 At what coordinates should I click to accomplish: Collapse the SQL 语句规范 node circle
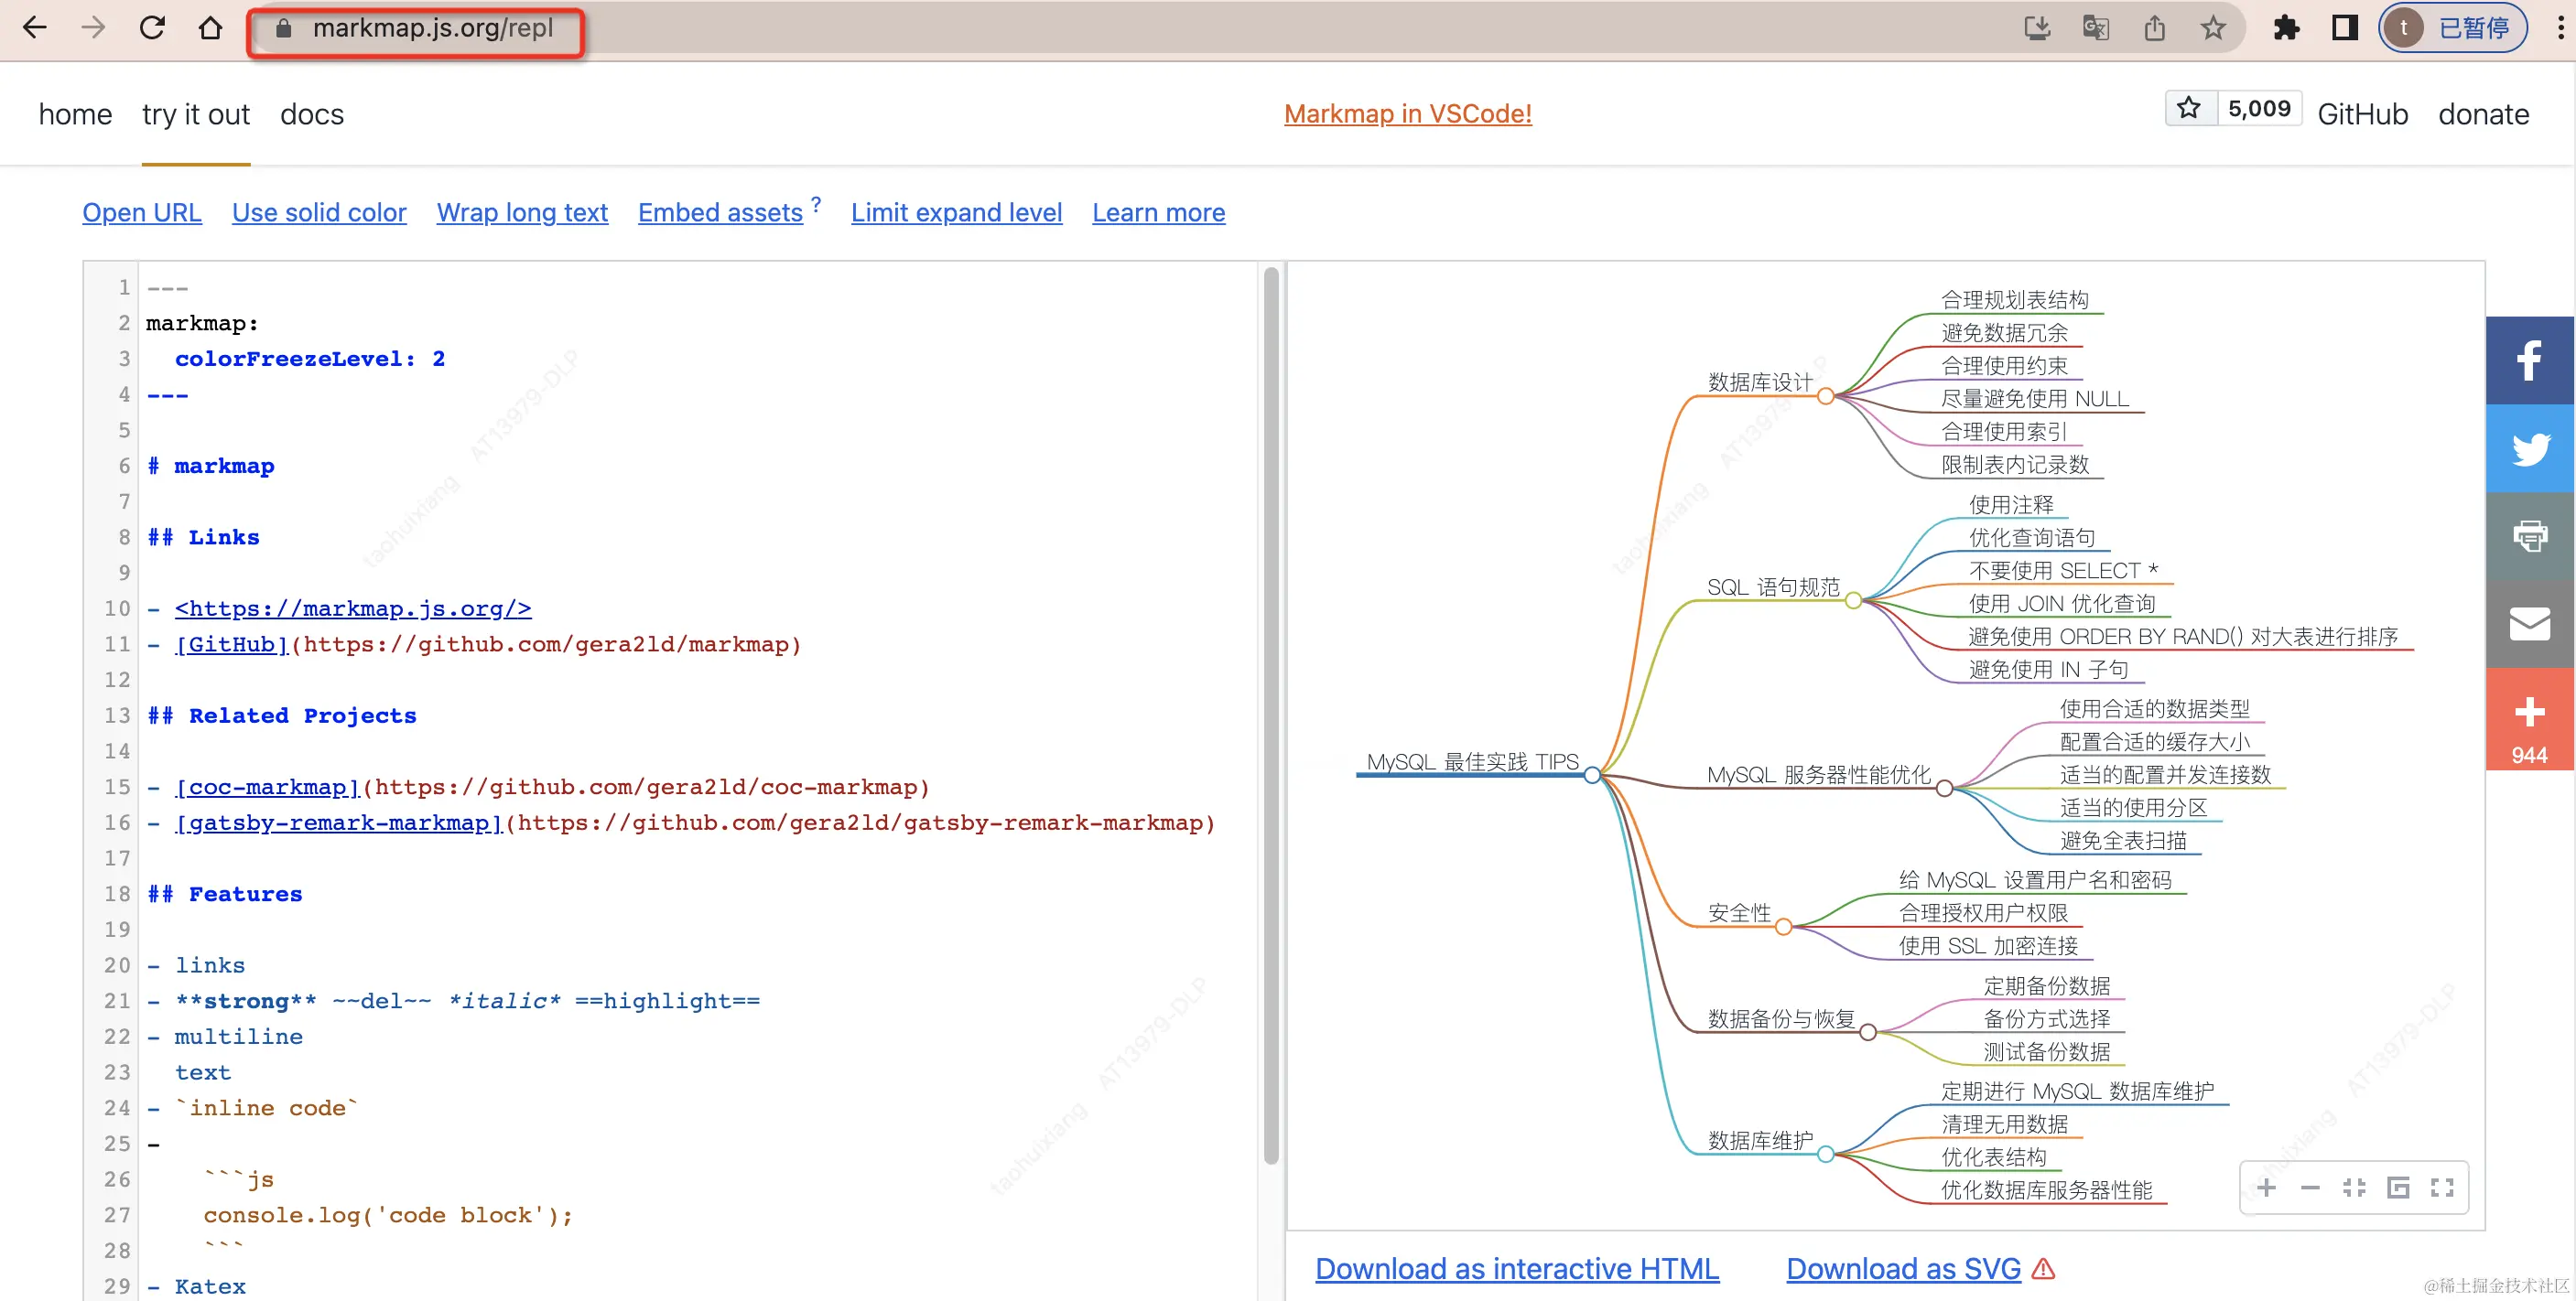tap(1853, 600)
